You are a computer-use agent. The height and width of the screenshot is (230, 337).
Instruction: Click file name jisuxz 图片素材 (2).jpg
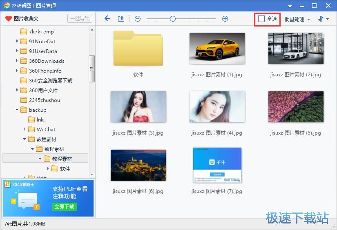click(x=295, y=75)
